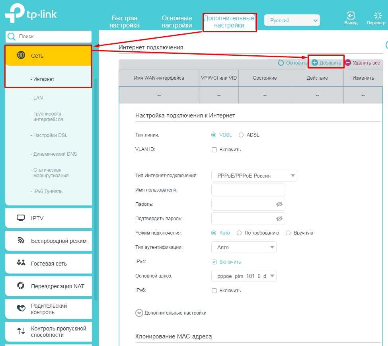Click the blue plus icon for Добавить

(x=314, y=63)
